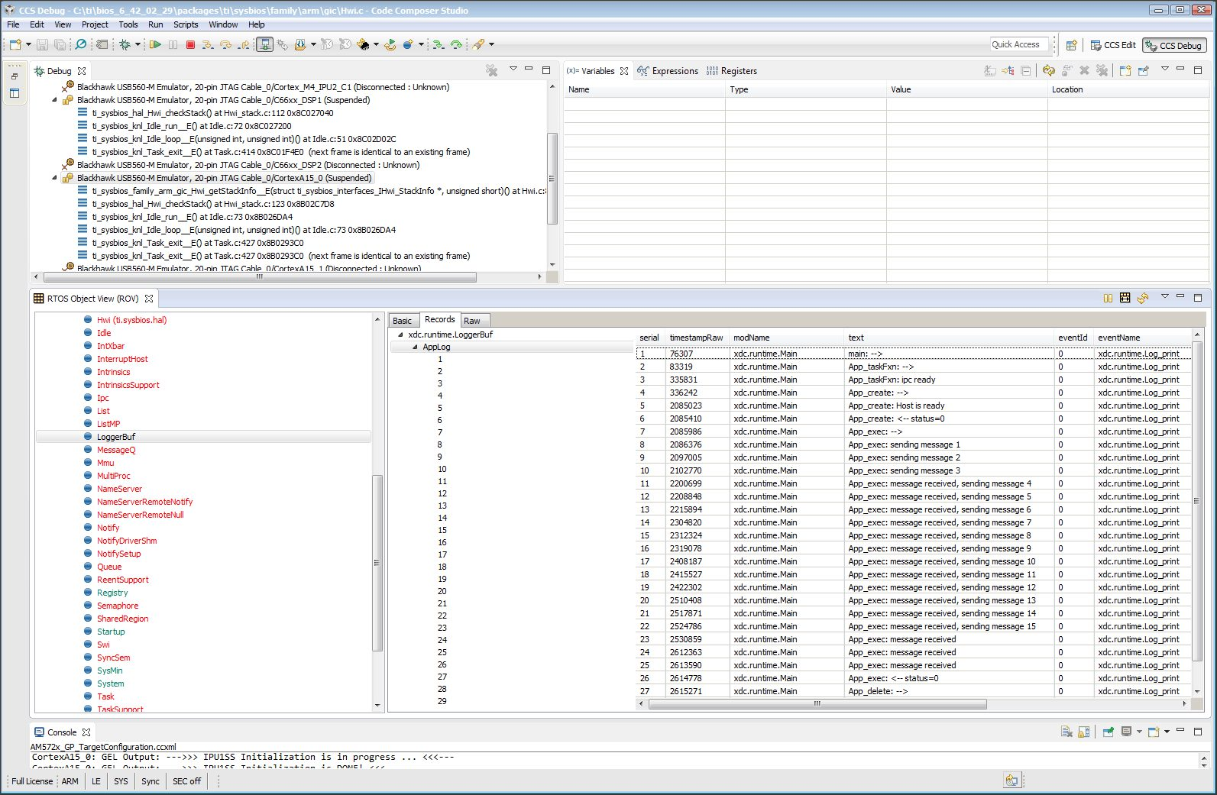Toggle the ROV pause-columns yellow icon
Screen dimensions: 1217x795
[x=1108, y=299]
